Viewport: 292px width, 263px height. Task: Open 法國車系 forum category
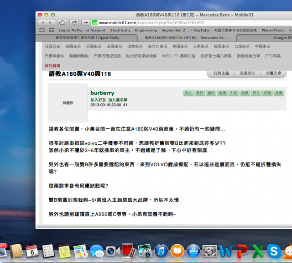pyautogui.click(x=115, y=47)
